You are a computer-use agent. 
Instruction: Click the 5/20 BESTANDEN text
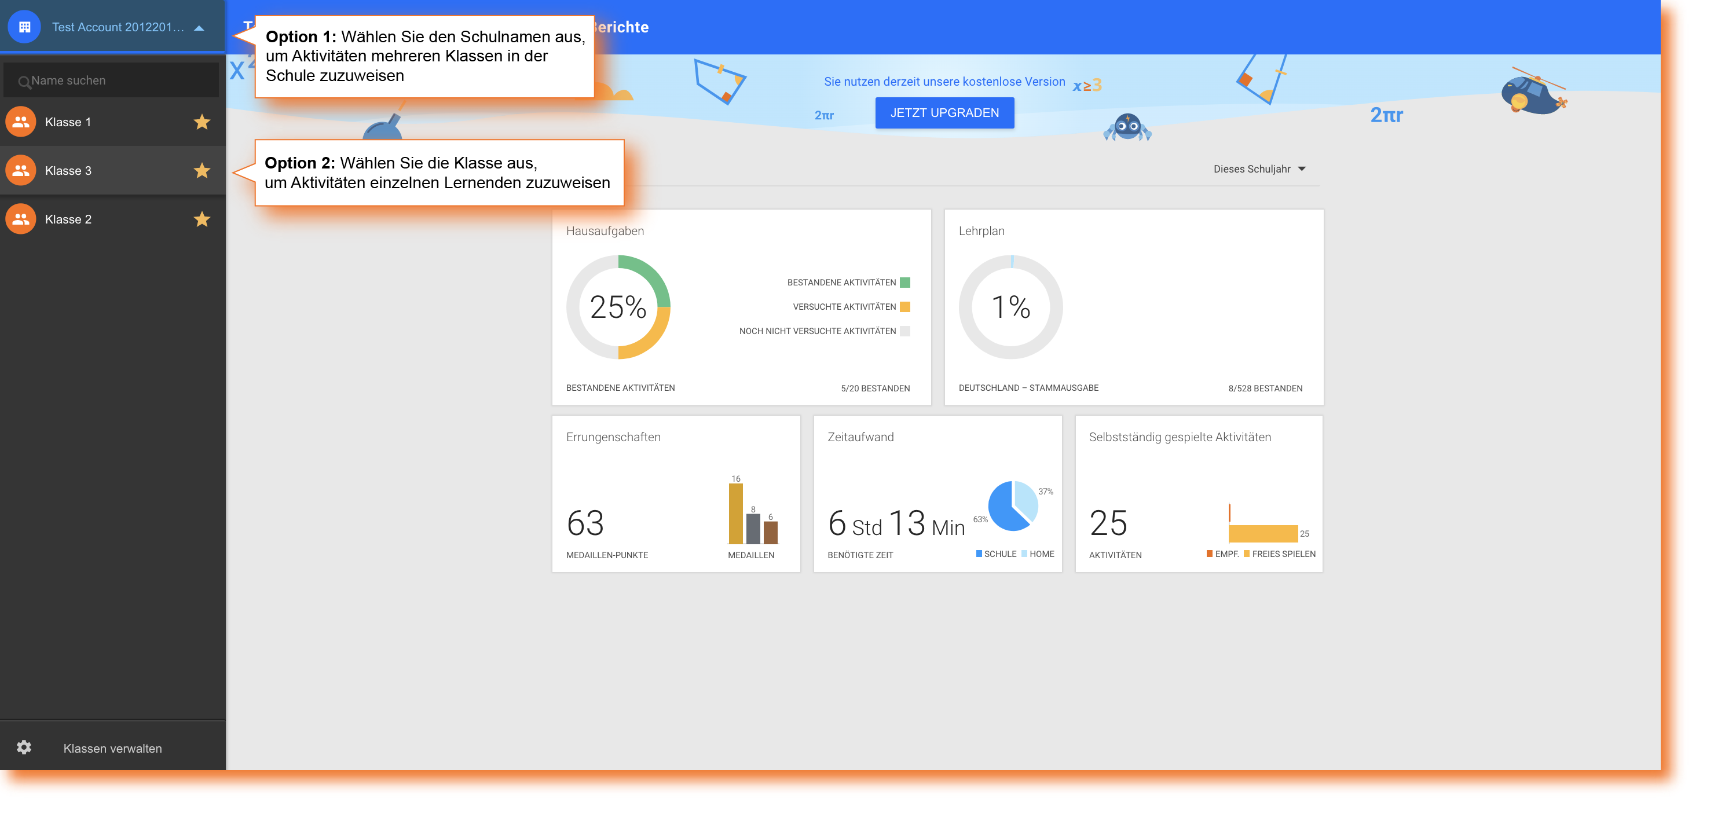coord(875,388)
